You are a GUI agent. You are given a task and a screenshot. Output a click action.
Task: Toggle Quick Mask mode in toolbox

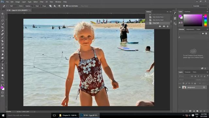coord(2,92)
